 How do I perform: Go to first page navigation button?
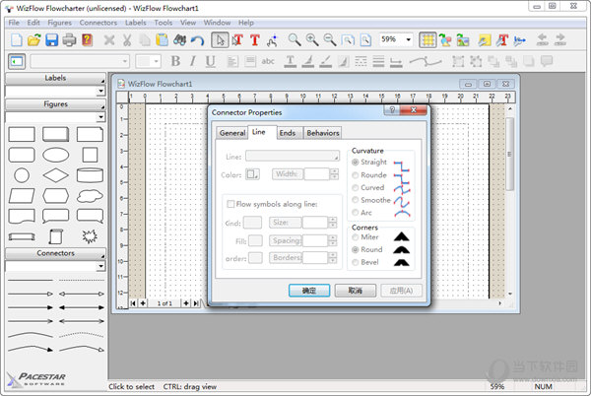[x=133, y=303]
